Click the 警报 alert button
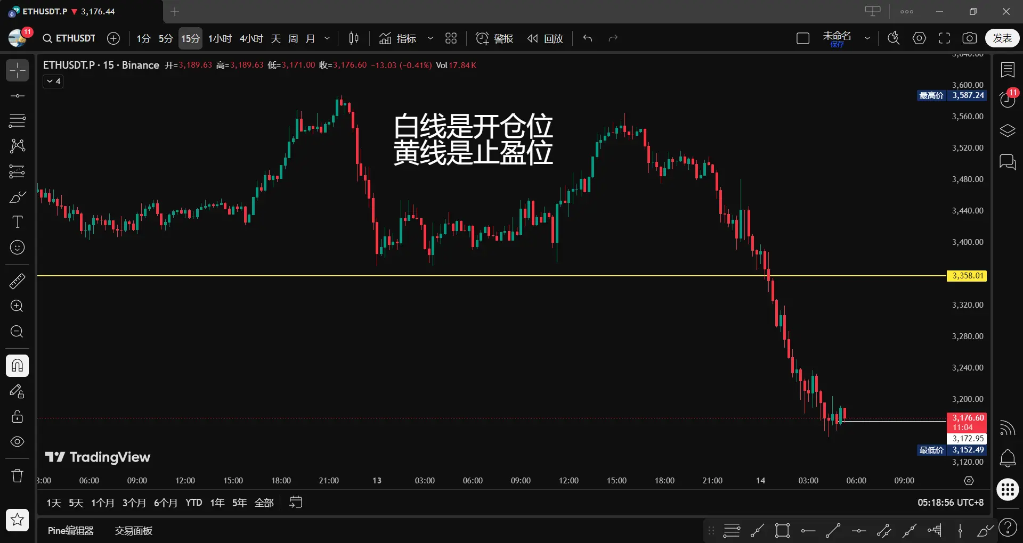1023x543 pixels. pyautogui.click(x=494, y=38)
